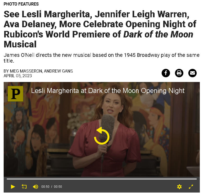Click the print article icon

coord(179,73)
